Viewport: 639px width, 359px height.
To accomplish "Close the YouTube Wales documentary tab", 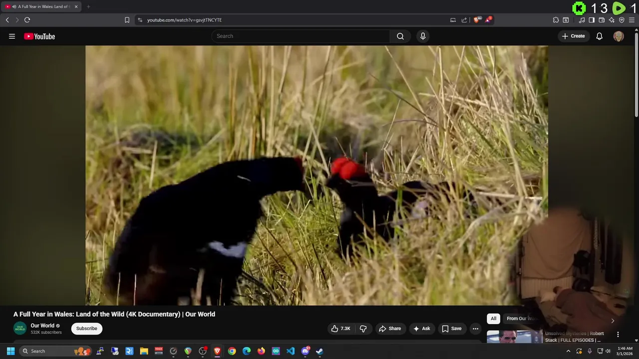I will 76,6.
